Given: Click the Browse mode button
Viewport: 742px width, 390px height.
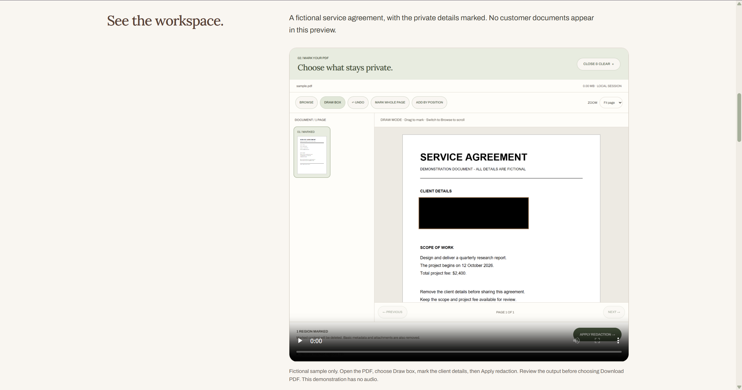Looking at the screenshot, I should pyautogui.click(x=306, y=102).
